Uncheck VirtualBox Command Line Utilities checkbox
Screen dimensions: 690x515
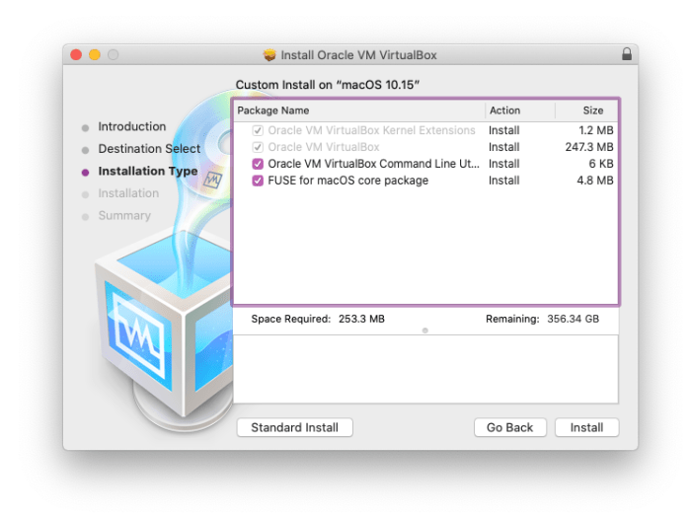tap(258, 164)
